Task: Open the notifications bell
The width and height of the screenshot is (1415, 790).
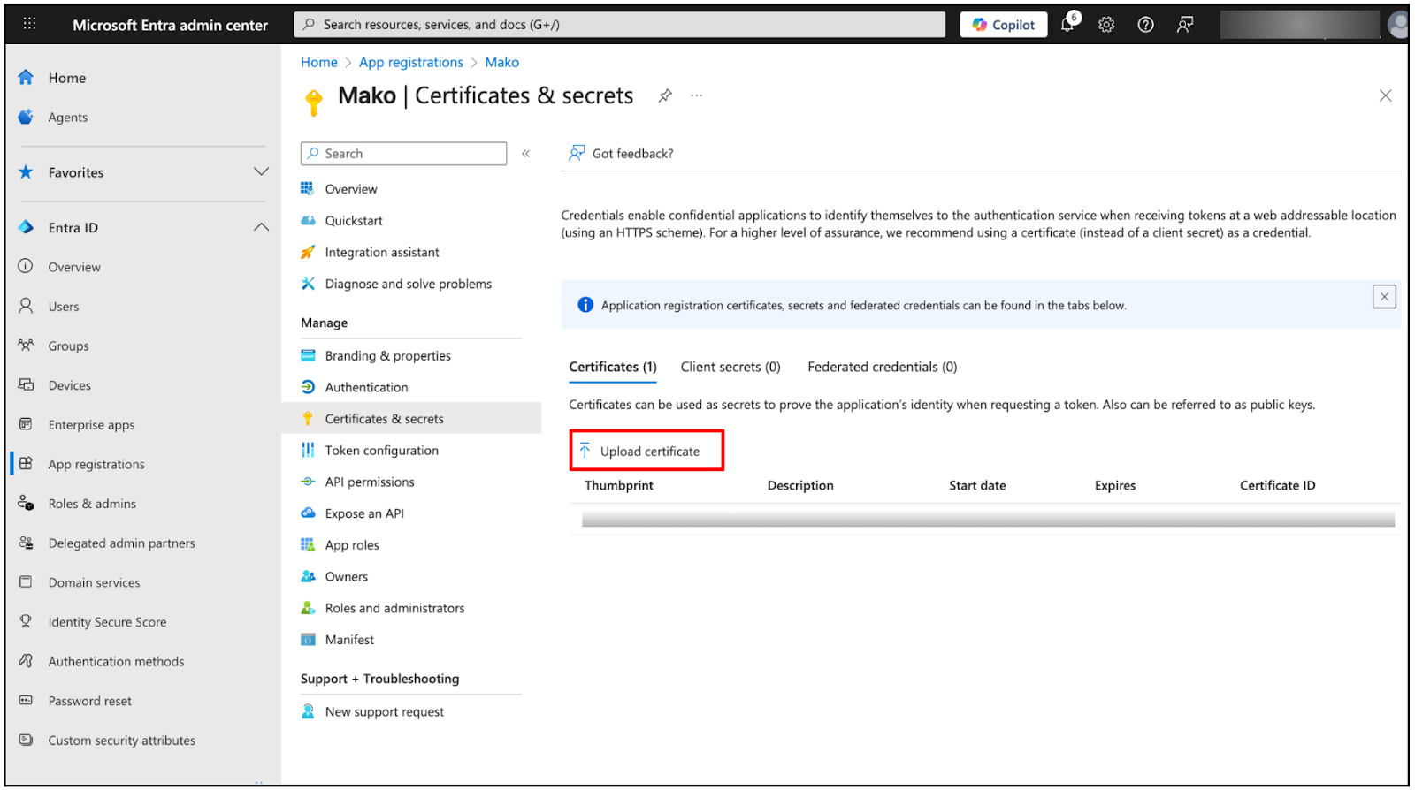Action: point(1068,25)
